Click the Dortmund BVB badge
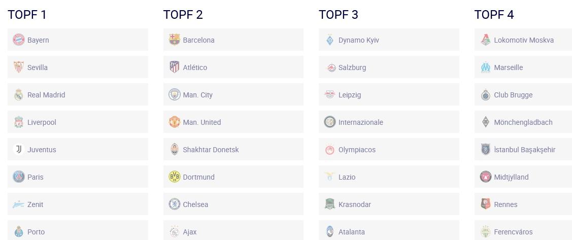Image resolution: width=572 pixels, height=240 pixels. point(175,177)
